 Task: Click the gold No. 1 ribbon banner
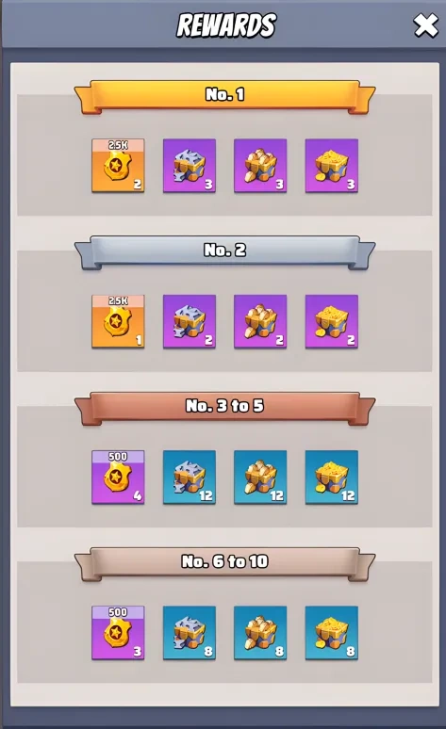[224, 97]
